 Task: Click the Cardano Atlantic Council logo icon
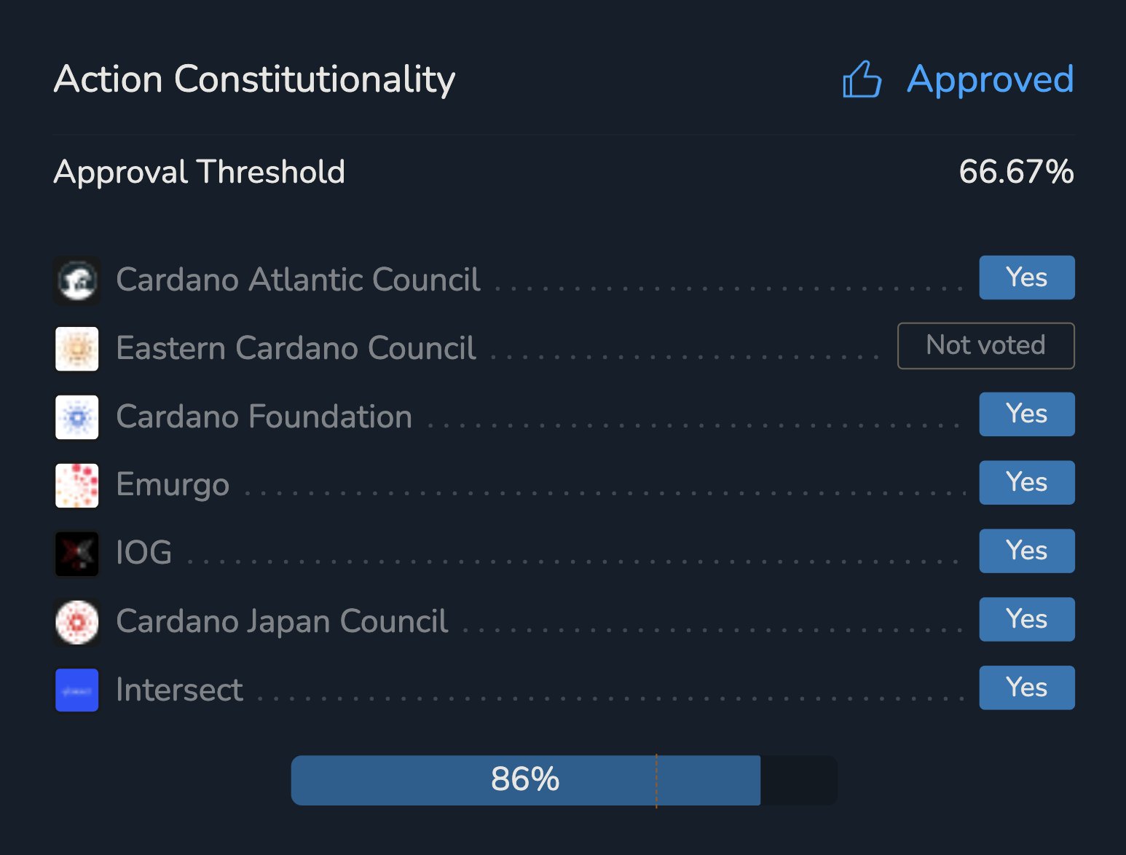(76, 280)
